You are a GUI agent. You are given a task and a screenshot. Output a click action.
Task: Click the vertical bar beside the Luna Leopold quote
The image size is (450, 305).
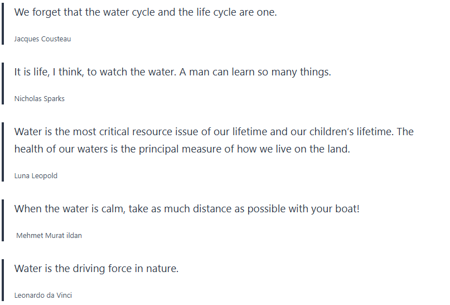click(3, 152)
